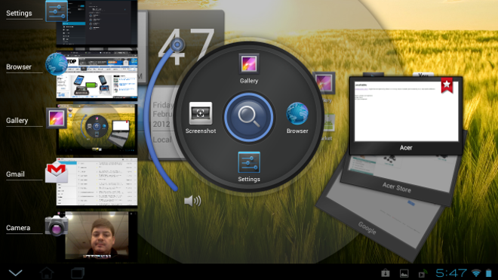The width and height of the screenshot is (498, 280).
Task: Open the Acer Store bookmark card
Action: 397,187
